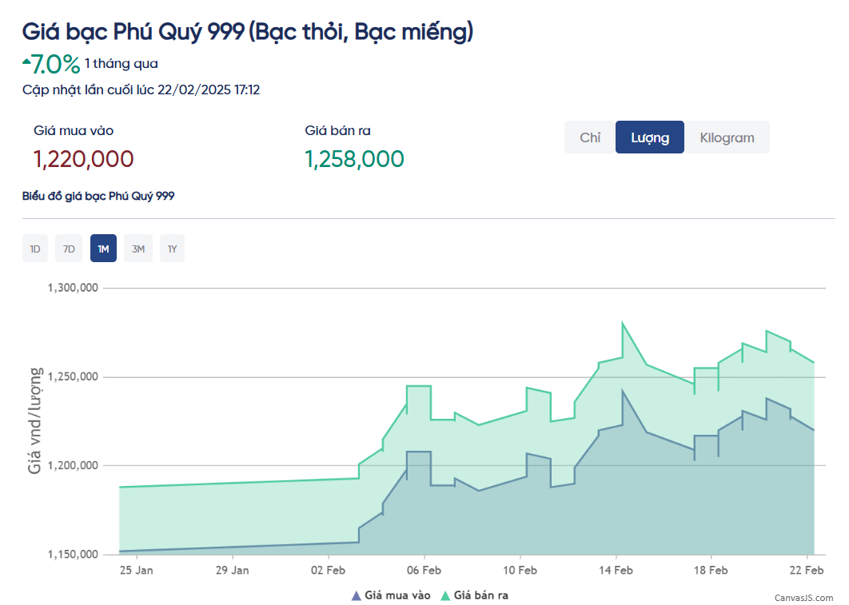
Task: Change chart range to 3M
Action: pyautogui.click(x=138, y=249)
